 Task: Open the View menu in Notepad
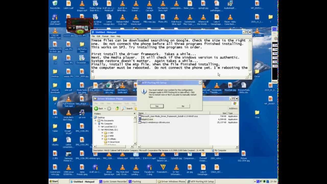coord(112,36)
